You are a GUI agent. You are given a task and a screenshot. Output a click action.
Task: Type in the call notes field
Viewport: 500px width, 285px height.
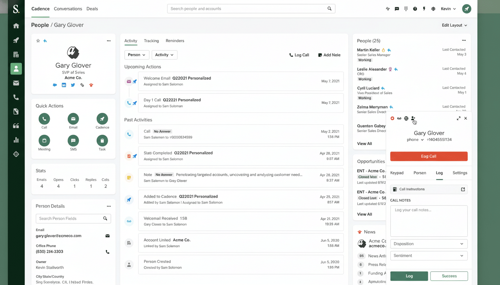click(x=429, y=220)
